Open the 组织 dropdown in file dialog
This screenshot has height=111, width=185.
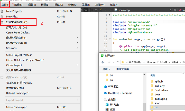pyautogui.click(x=106, y=69)
